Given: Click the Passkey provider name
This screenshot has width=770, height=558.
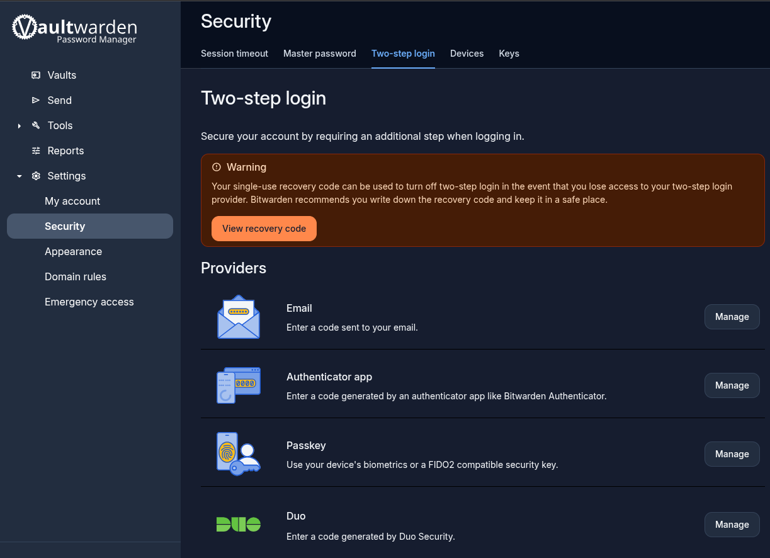Looking at the screenshot, I should [x=306, y=445].
